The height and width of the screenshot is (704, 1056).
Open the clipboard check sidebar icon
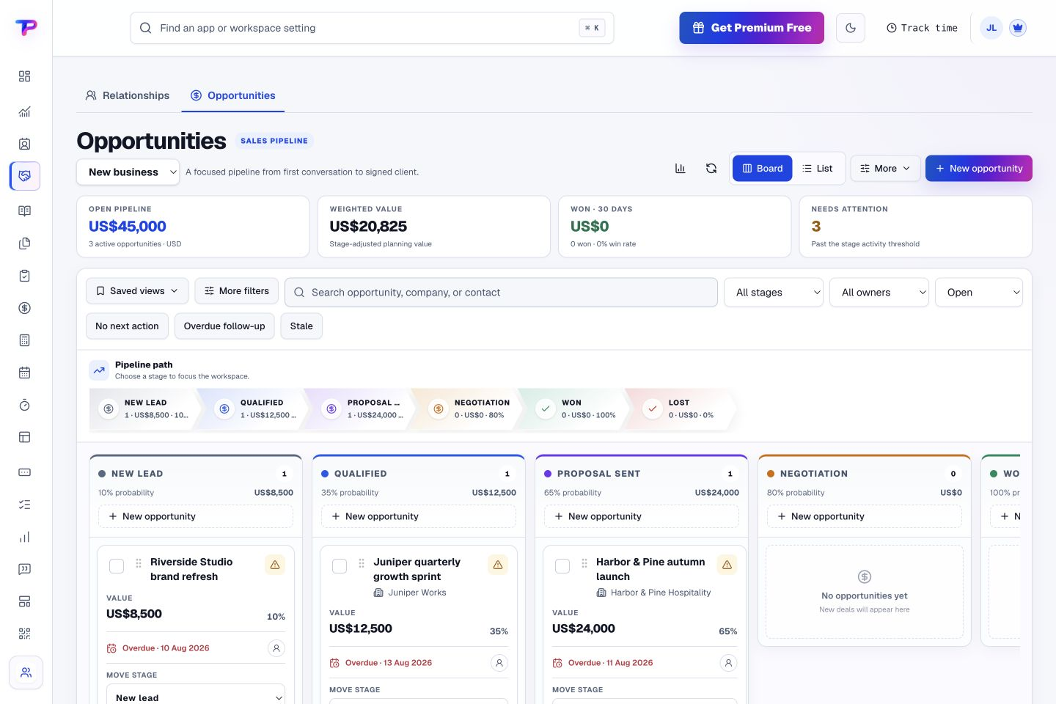coord(24,276)
